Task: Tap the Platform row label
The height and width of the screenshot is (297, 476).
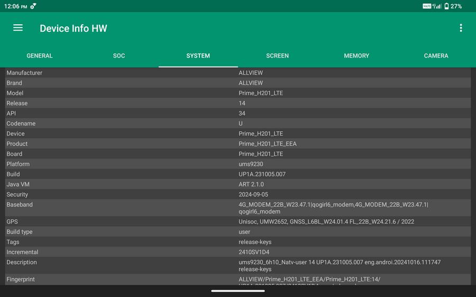Action: [18, 164]
